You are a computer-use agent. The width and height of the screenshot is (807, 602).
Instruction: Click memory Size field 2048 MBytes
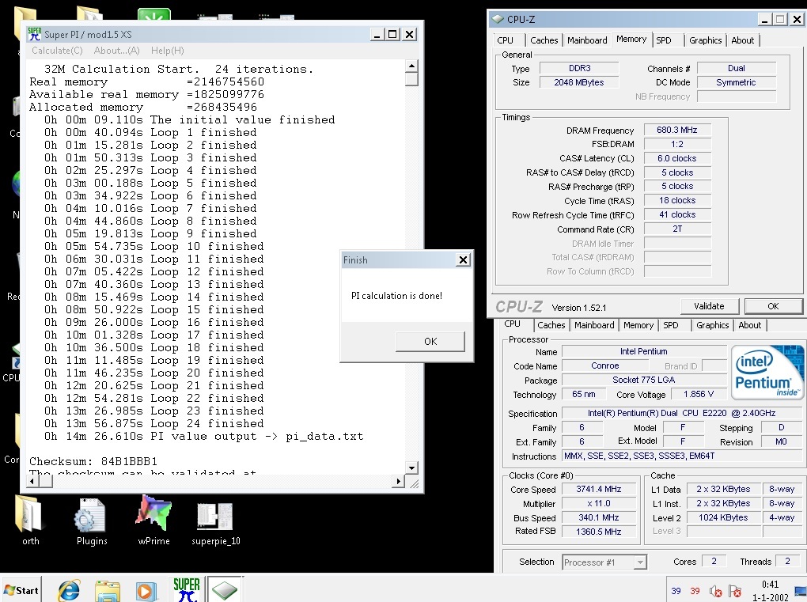(579, 82)
